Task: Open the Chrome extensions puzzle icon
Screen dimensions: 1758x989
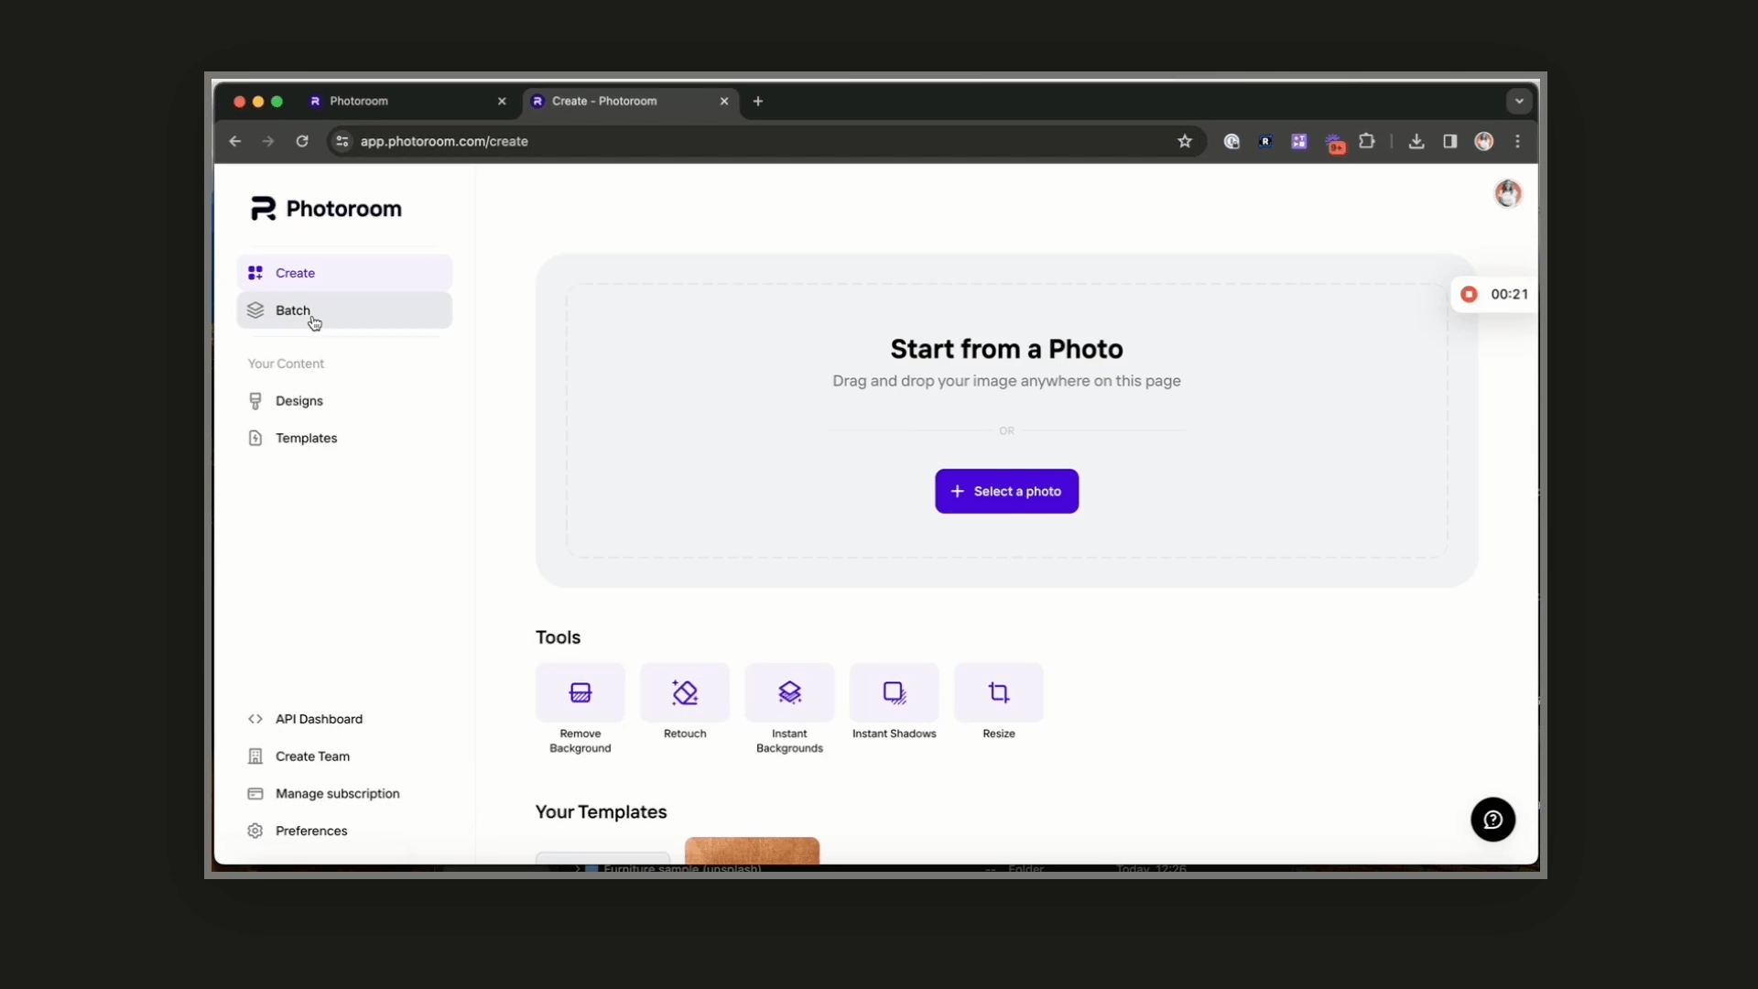Action: click(x=1367, y=141)
